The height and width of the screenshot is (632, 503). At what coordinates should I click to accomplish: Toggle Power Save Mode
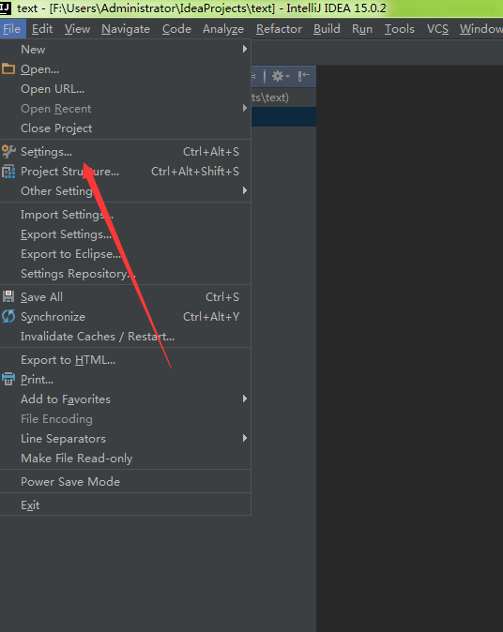point(125,482)
